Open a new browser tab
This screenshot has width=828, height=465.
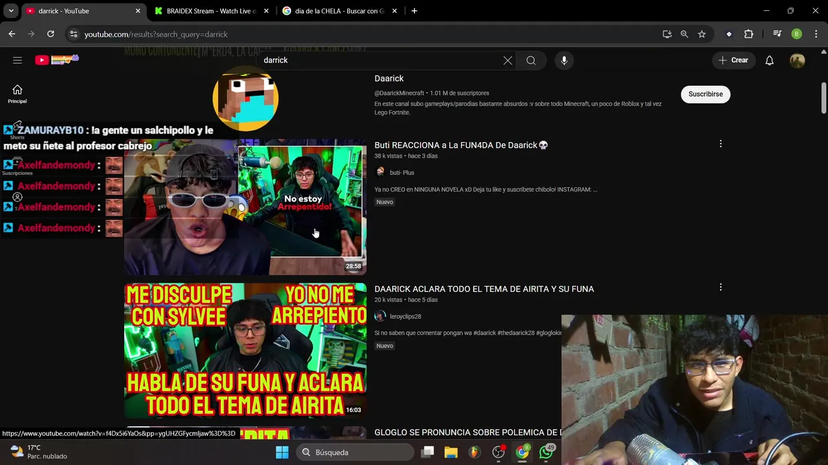(414, 11)
